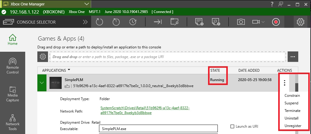Open dropdown arrow next to video camera
311x134 pixels.
pos(263,22)
